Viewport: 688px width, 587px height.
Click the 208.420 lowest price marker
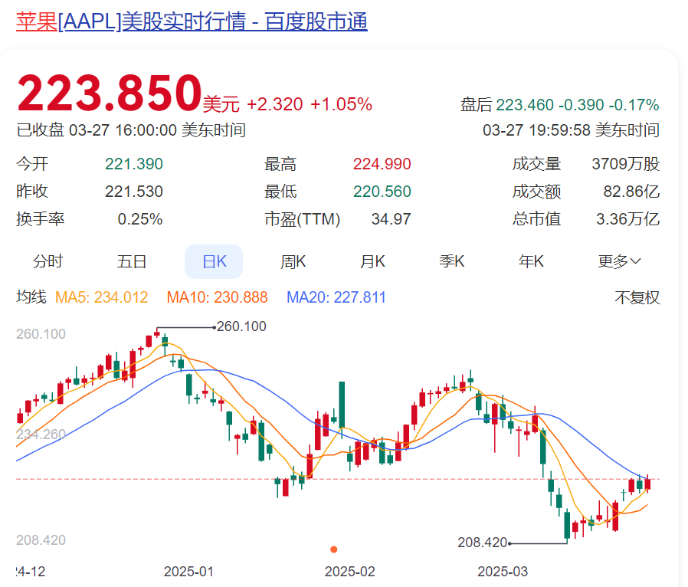tap(483, 543)
